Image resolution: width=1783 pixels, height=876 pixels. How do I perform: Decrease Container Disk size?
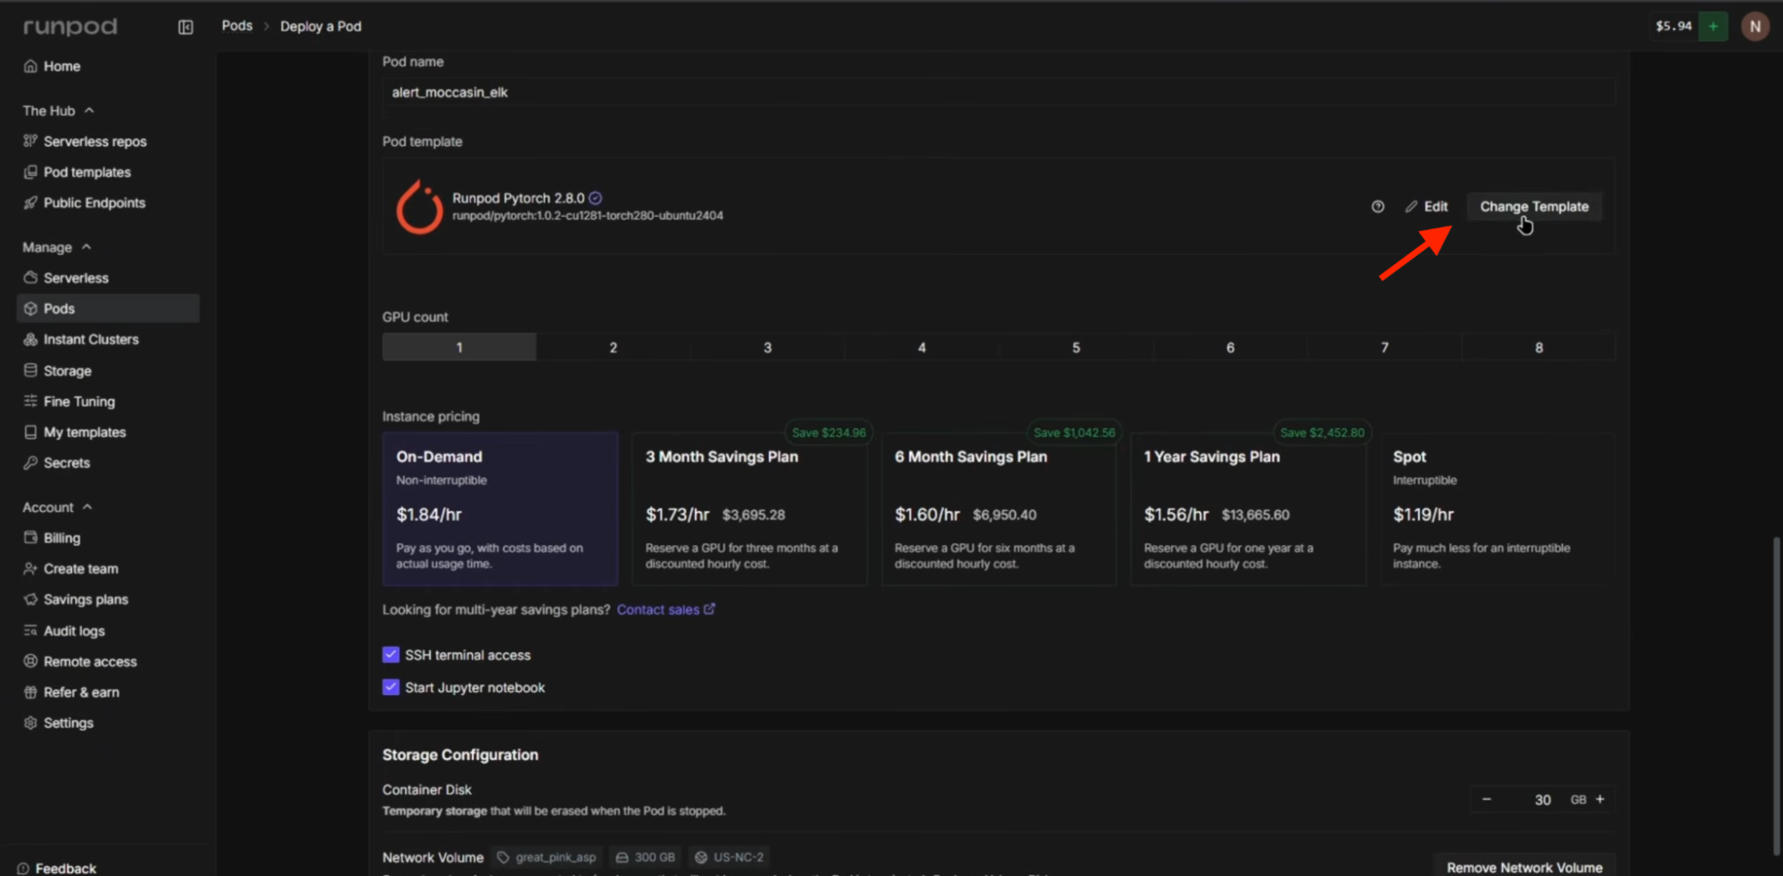pyautogui.click(x=1486, y=799)
